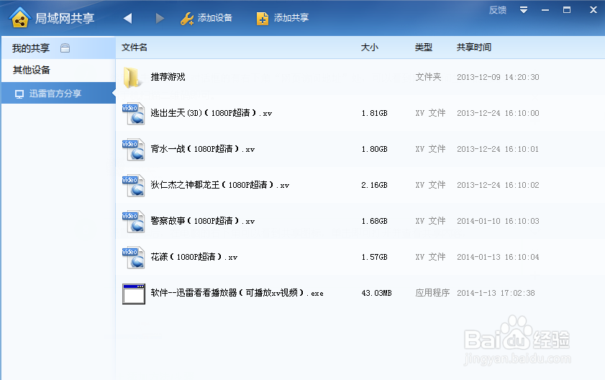The height and width of the screenshot is (380, 605).
Task: Select 迅雷官方分享 device in sidebar
Action: [x=59, y=93]
